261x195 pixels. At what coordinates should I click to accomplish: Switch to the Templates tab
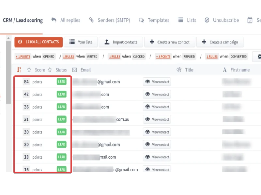click(x=159, y=20)
